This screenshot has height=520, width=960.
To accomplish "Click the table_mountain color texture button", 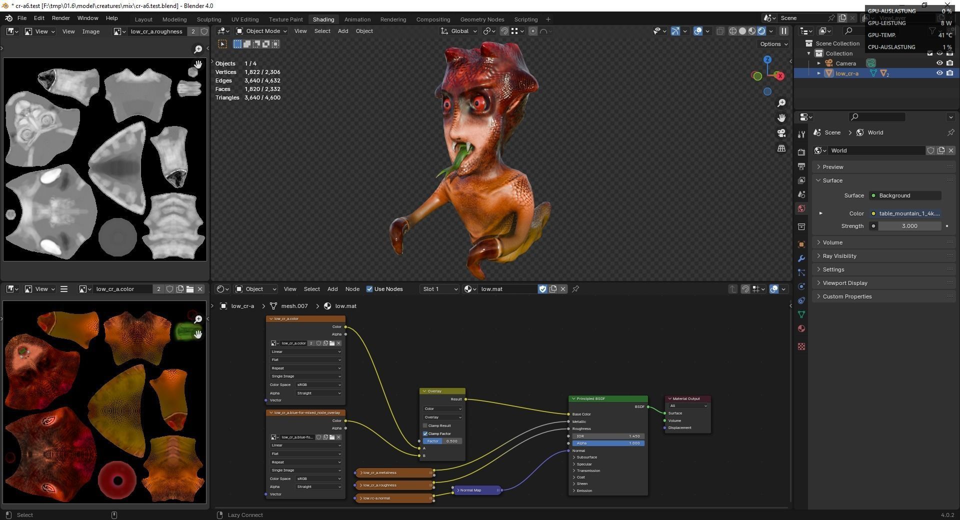I will point(905,213).
